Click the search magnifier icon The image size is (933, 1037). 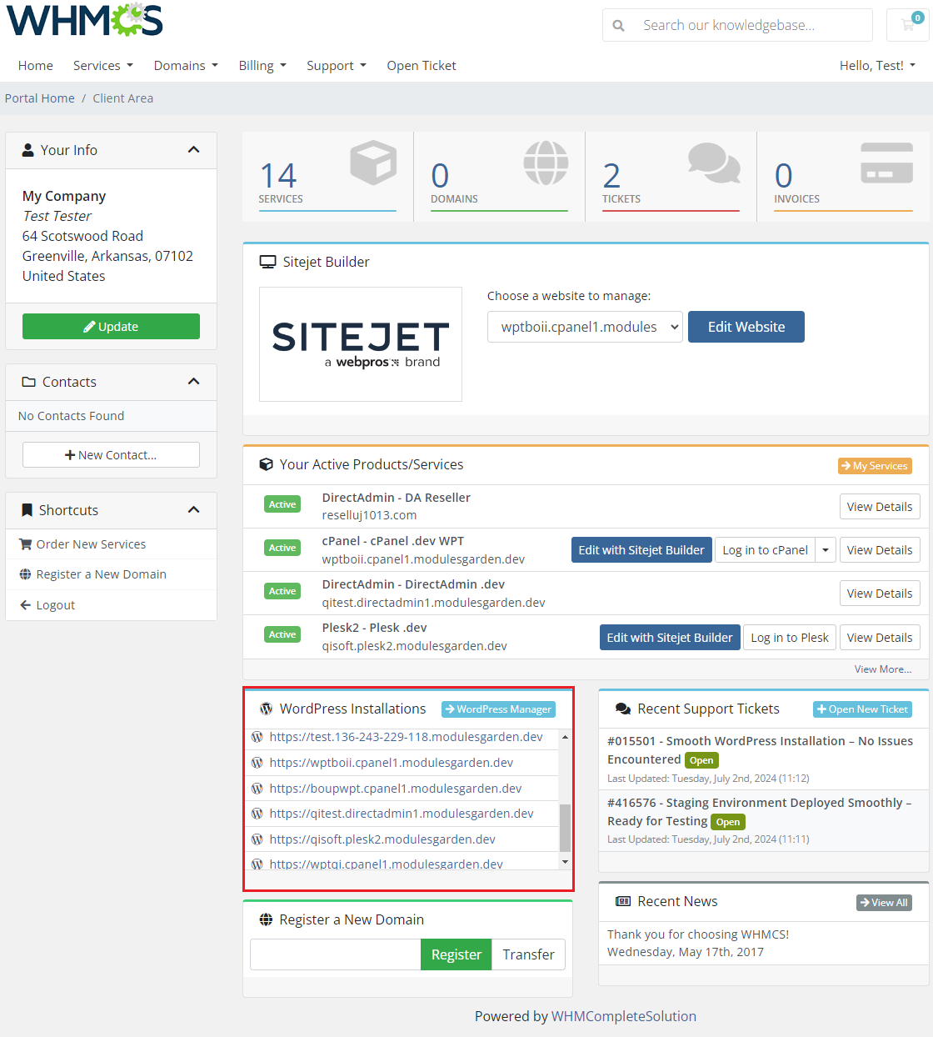pos(619,26)
